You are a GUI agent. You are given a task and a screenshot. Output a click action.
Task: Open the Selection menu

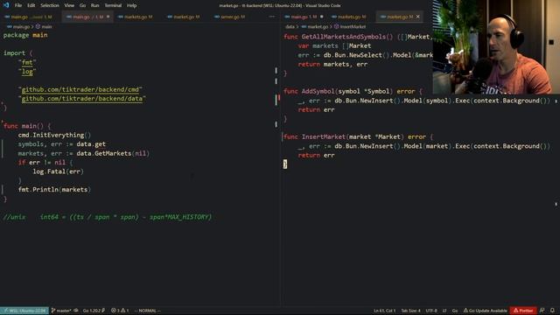50,6
